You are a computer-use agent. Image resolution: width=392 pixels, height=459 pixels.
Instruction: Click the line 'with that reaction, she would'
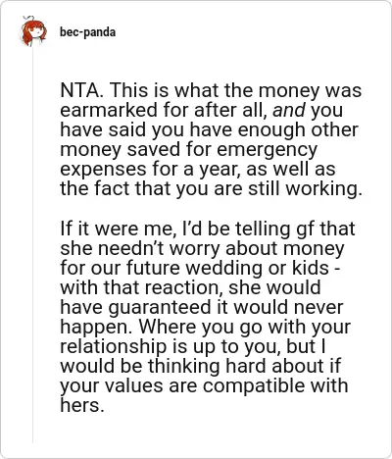coord(190,287)
